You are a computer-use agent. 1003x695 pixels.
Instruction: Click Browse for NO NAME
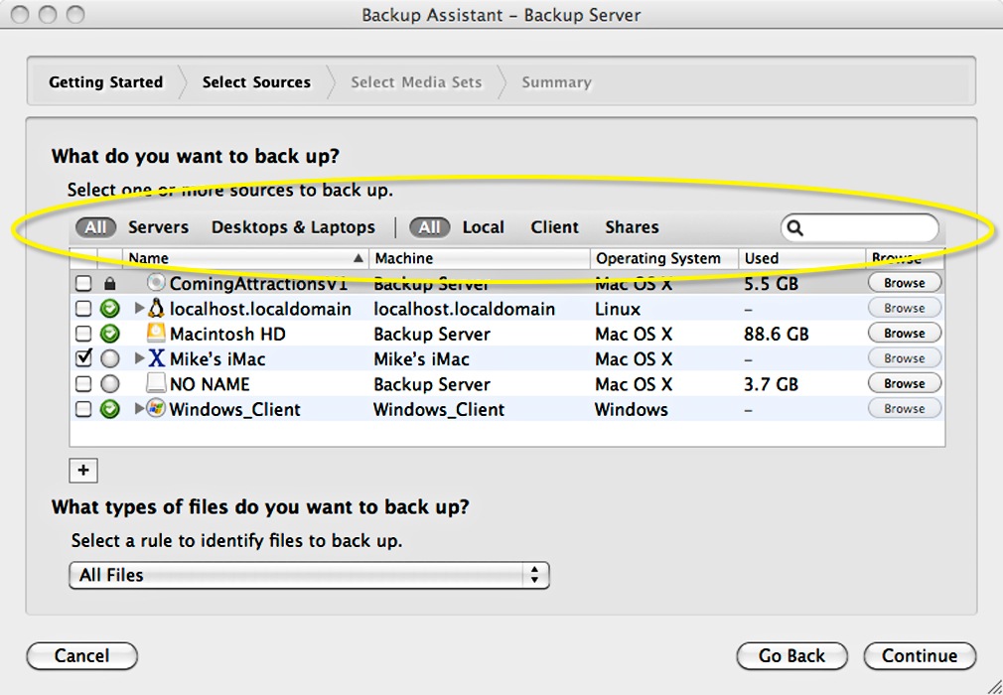(905, 383)
